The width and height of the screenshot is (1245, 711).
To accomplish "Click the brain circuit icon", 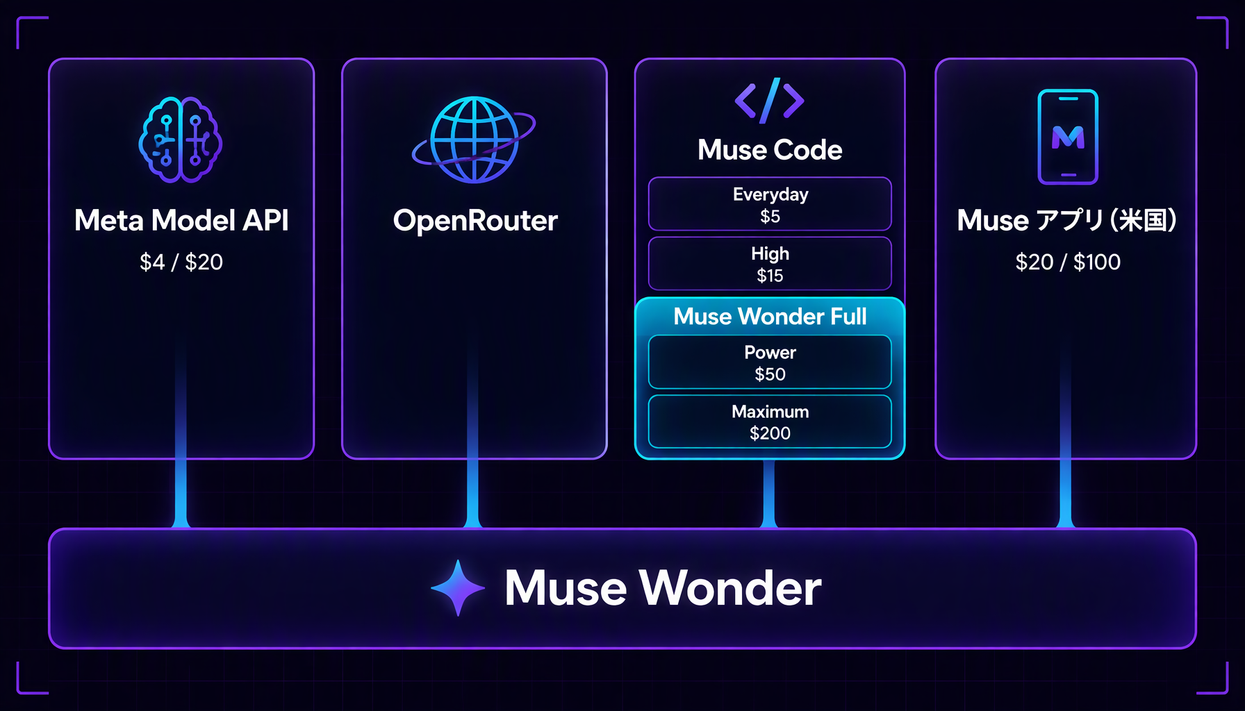I will [181, 140].
